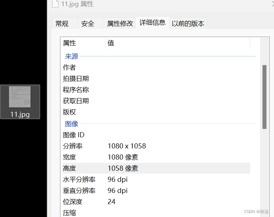Click the 来源 group heading
This screenshot has width=274, height=217.
(x=72, y=56)
